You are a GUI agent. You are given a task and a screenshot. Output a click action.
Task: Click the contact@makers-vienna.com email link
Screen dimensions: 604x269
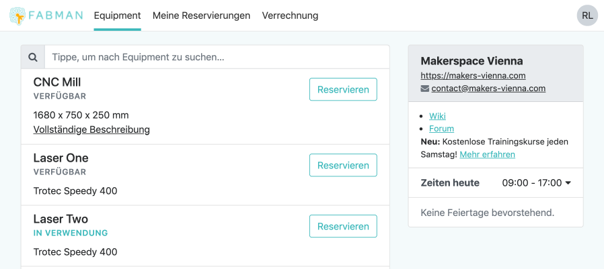(x=488, y=89)
